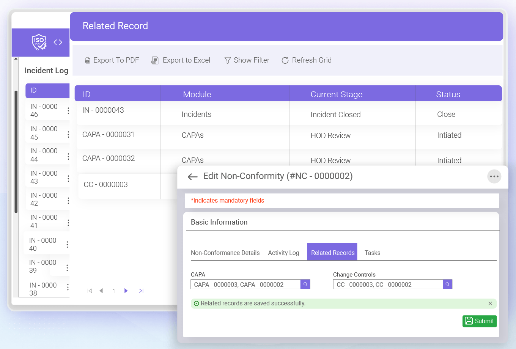Open the three-dots more options button
Screen dimensions: 516x349
tap(494, 176)
